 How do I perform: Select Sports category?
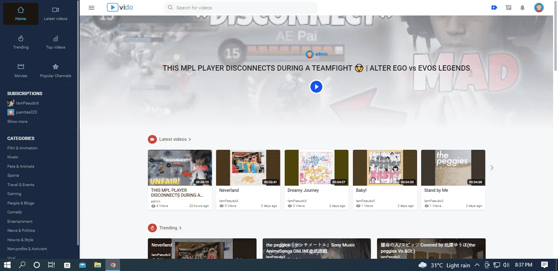13,175
